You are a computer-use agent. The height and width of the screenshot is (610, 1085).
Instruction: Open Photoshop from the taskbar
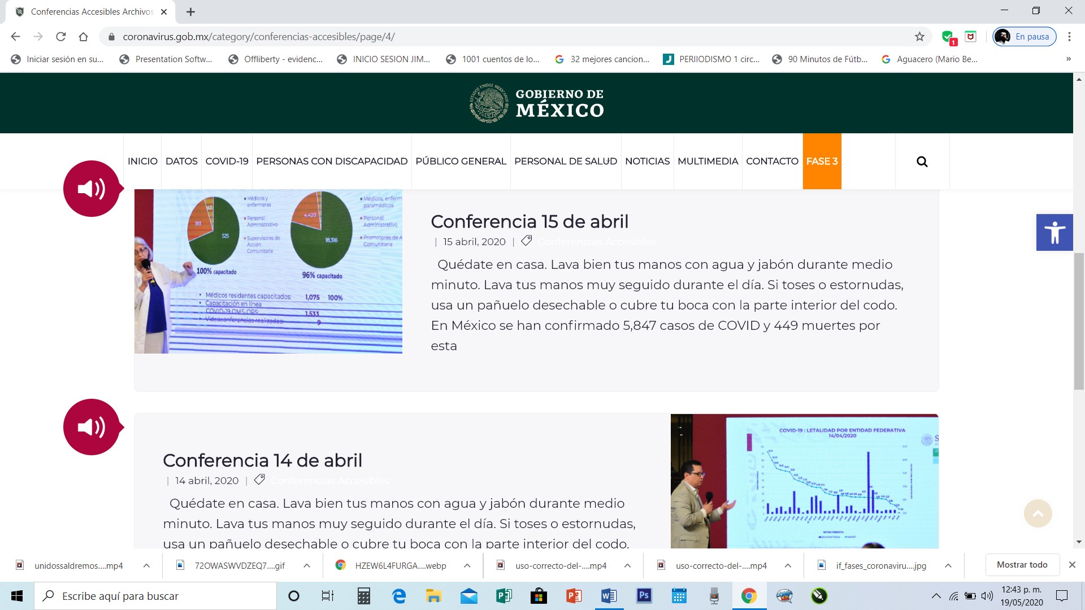point(644,596)
